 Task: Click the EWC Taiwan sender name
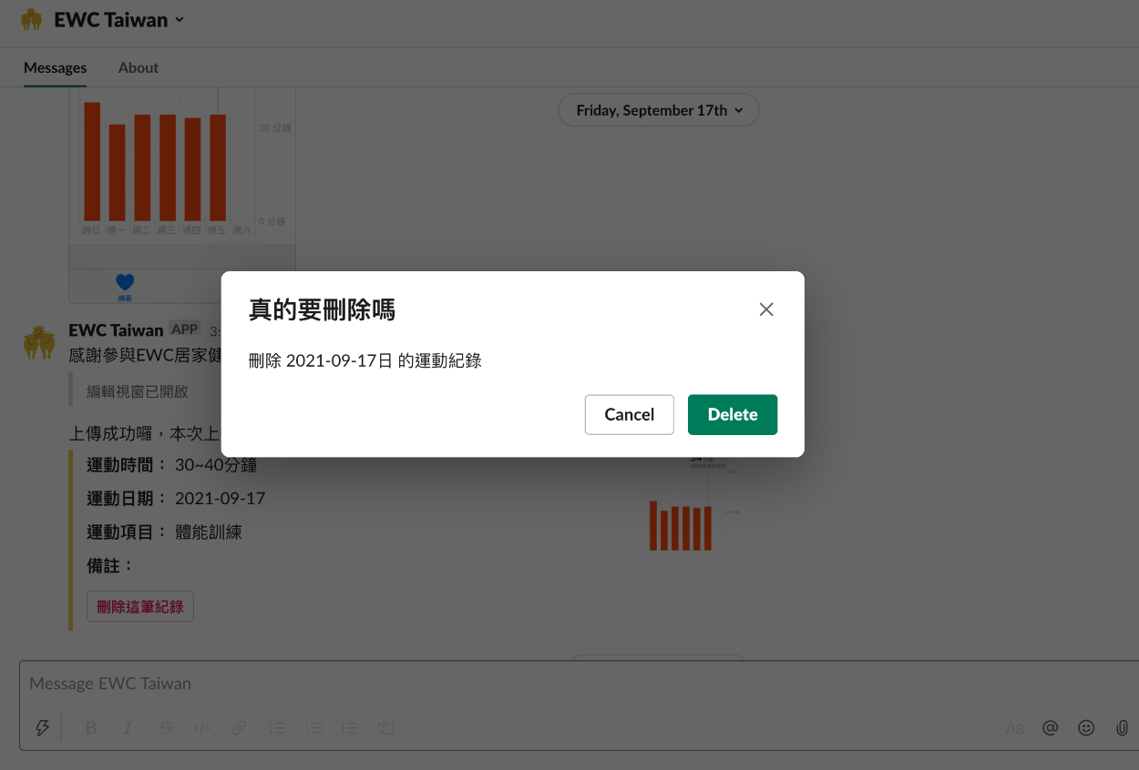click(116, 329)
